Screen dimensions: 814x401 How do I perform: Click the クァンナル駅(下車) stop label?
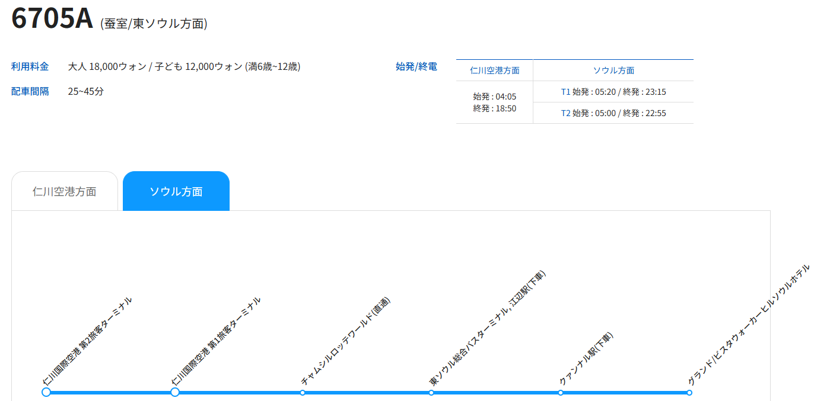[586, 359]
